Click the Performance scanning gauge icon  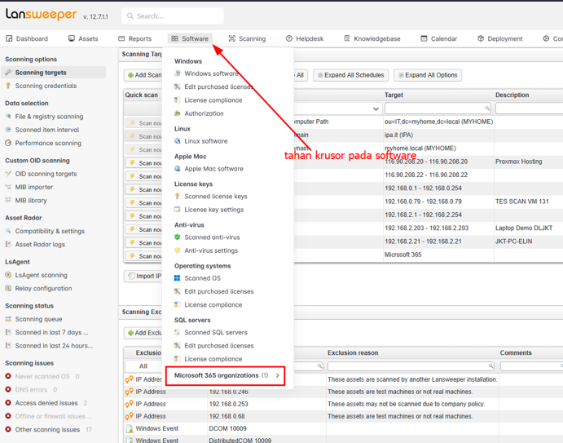click(x=8, y=143)
